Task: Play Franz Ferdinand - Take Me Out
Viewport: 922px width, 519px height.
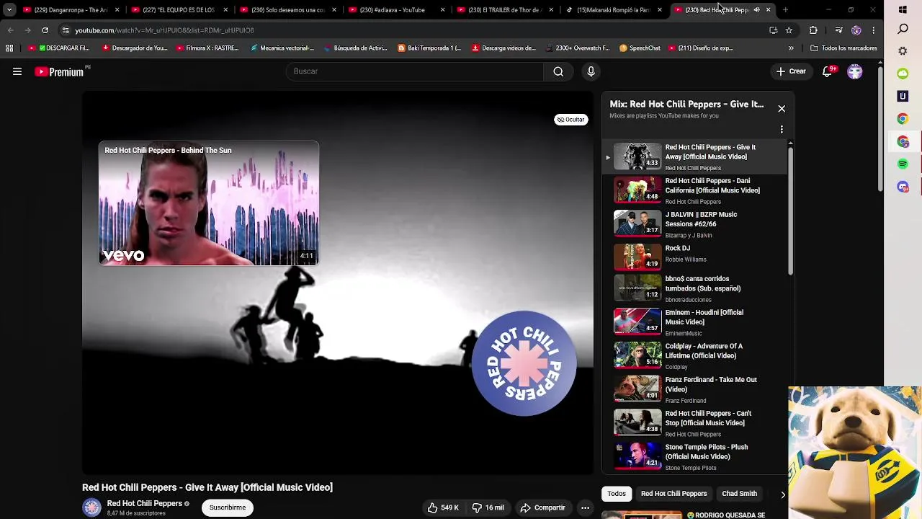Action: [x=695, y=389]
